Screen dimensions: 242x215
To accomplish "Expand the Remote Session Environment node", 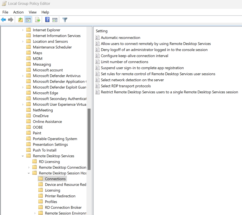I will click(35, 213).
